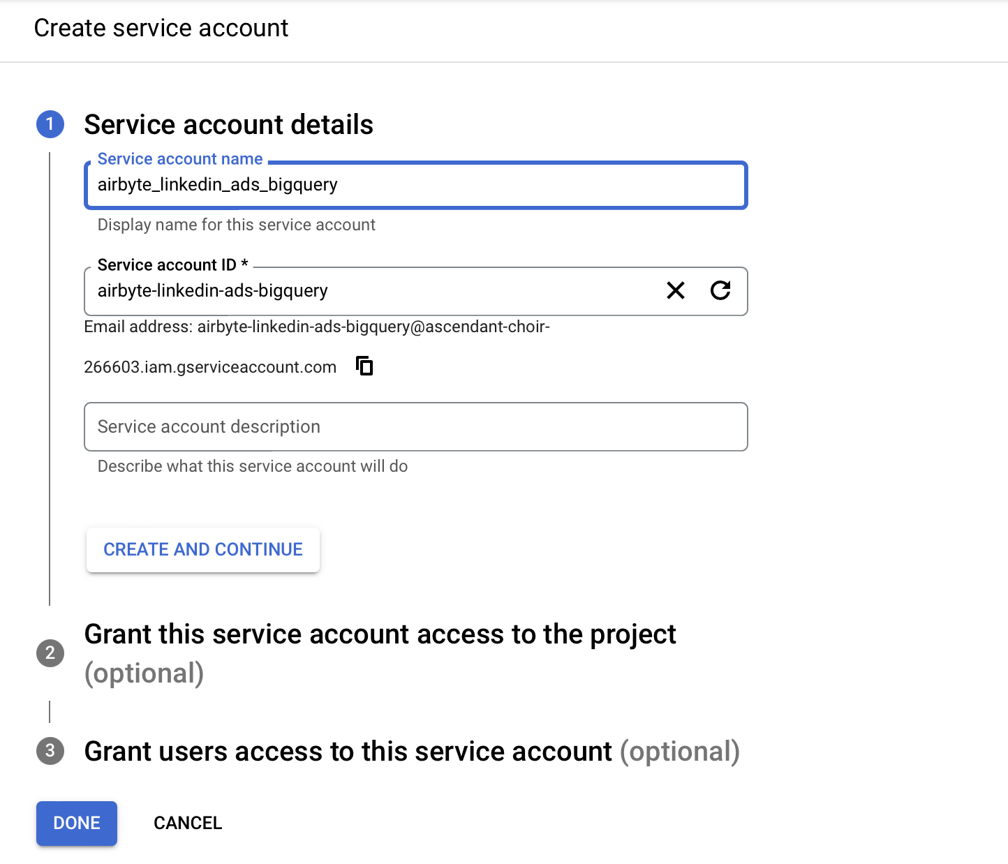The width and height of the screenshot is (1008, 864).
Task: Click the copy icon after gserviceaccount.com
Action: [364, 366]
